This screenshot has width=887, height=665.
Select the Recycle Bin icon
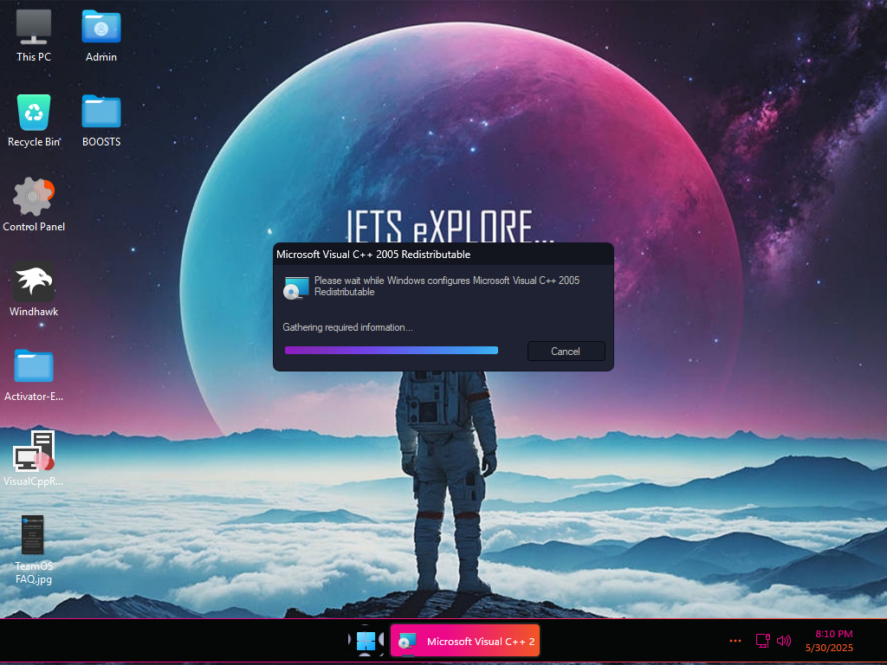click(x=34, y=112)
